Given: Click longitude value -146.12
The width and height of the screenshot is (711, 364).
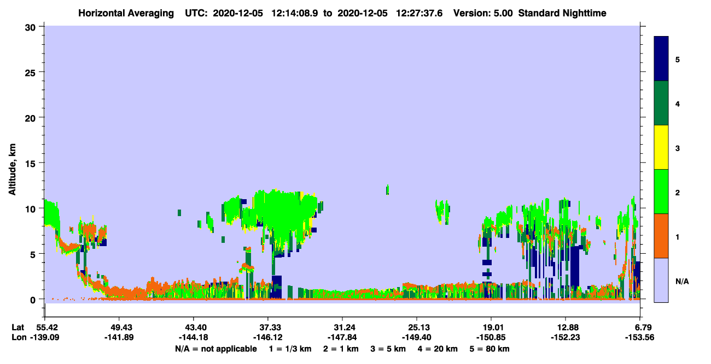Looking at the screenshot, I should click(x=268, y=337).
